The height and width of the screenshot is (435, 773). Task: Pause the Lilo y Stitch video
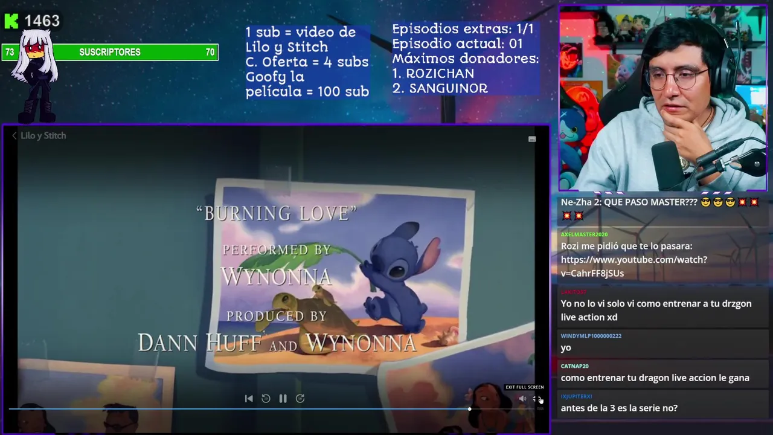click(283, 398)
